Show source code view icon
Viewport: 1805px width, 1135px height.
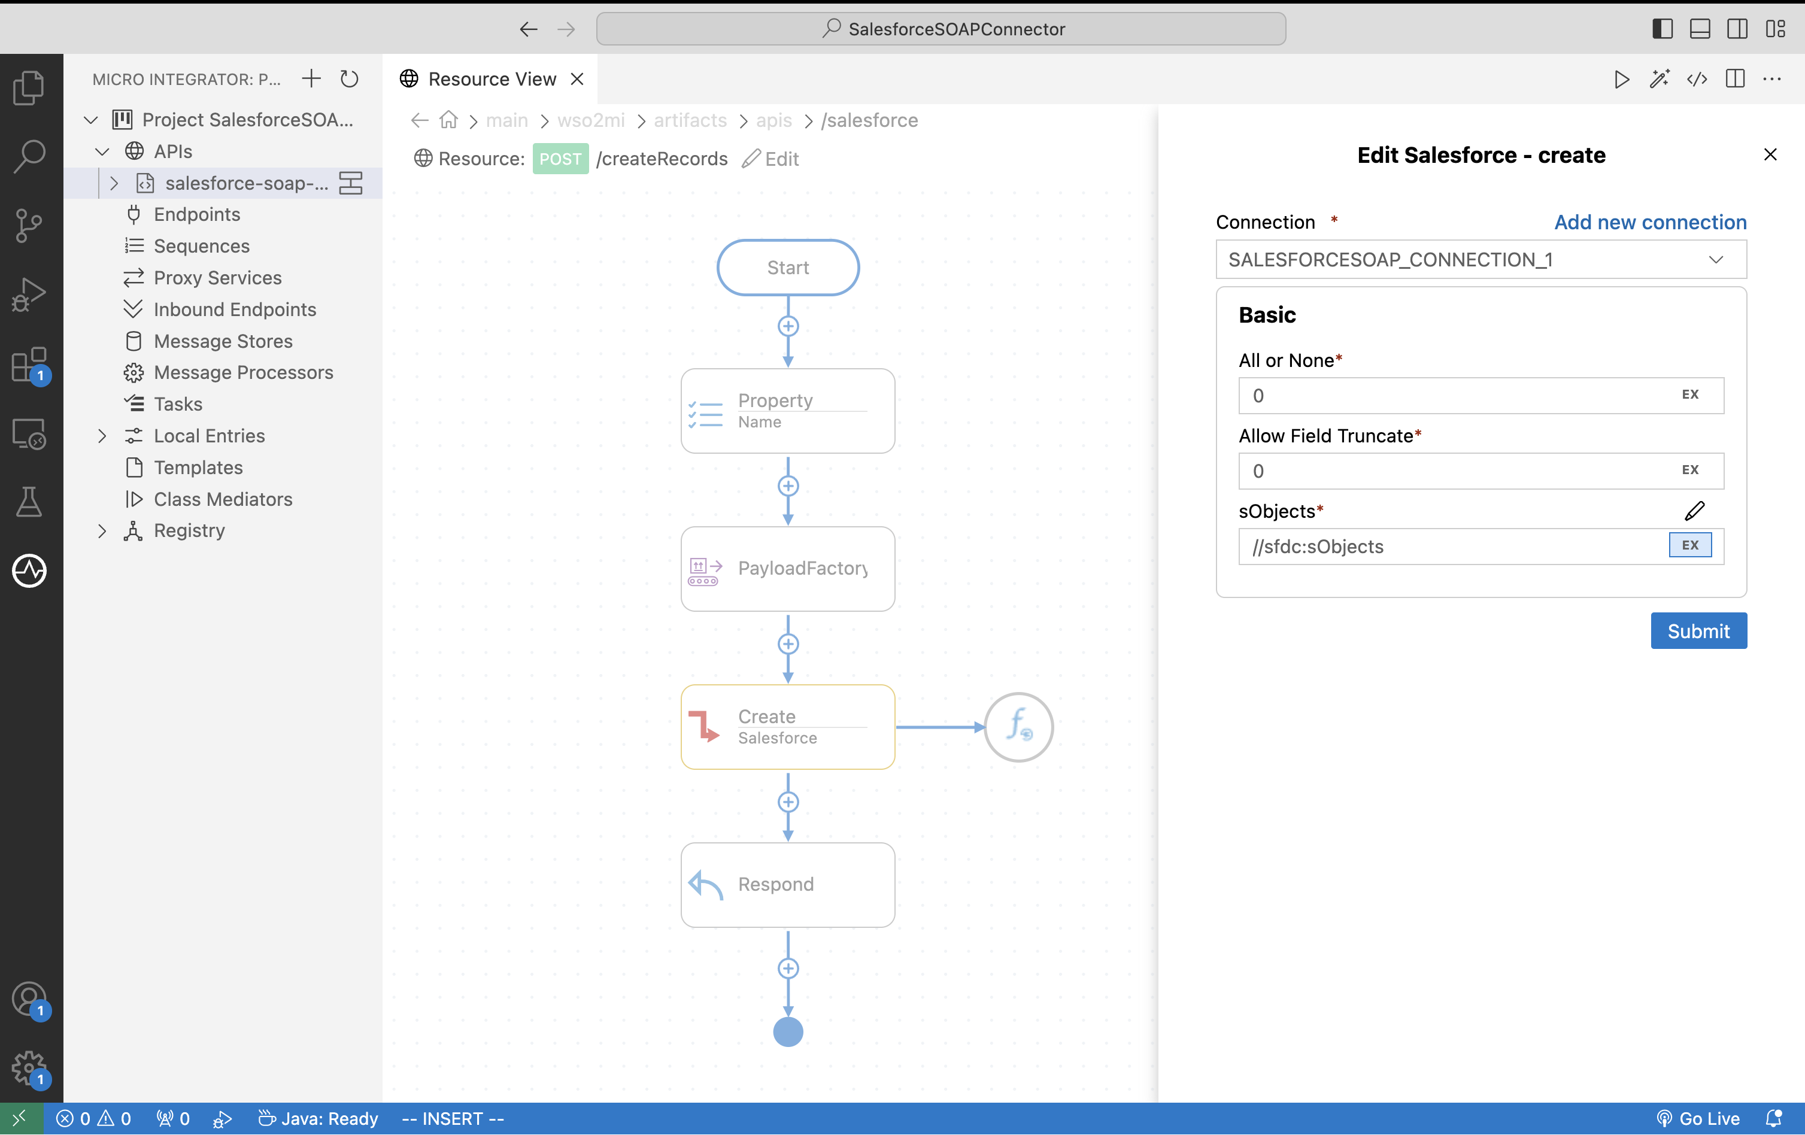[x=1697, y=78]
